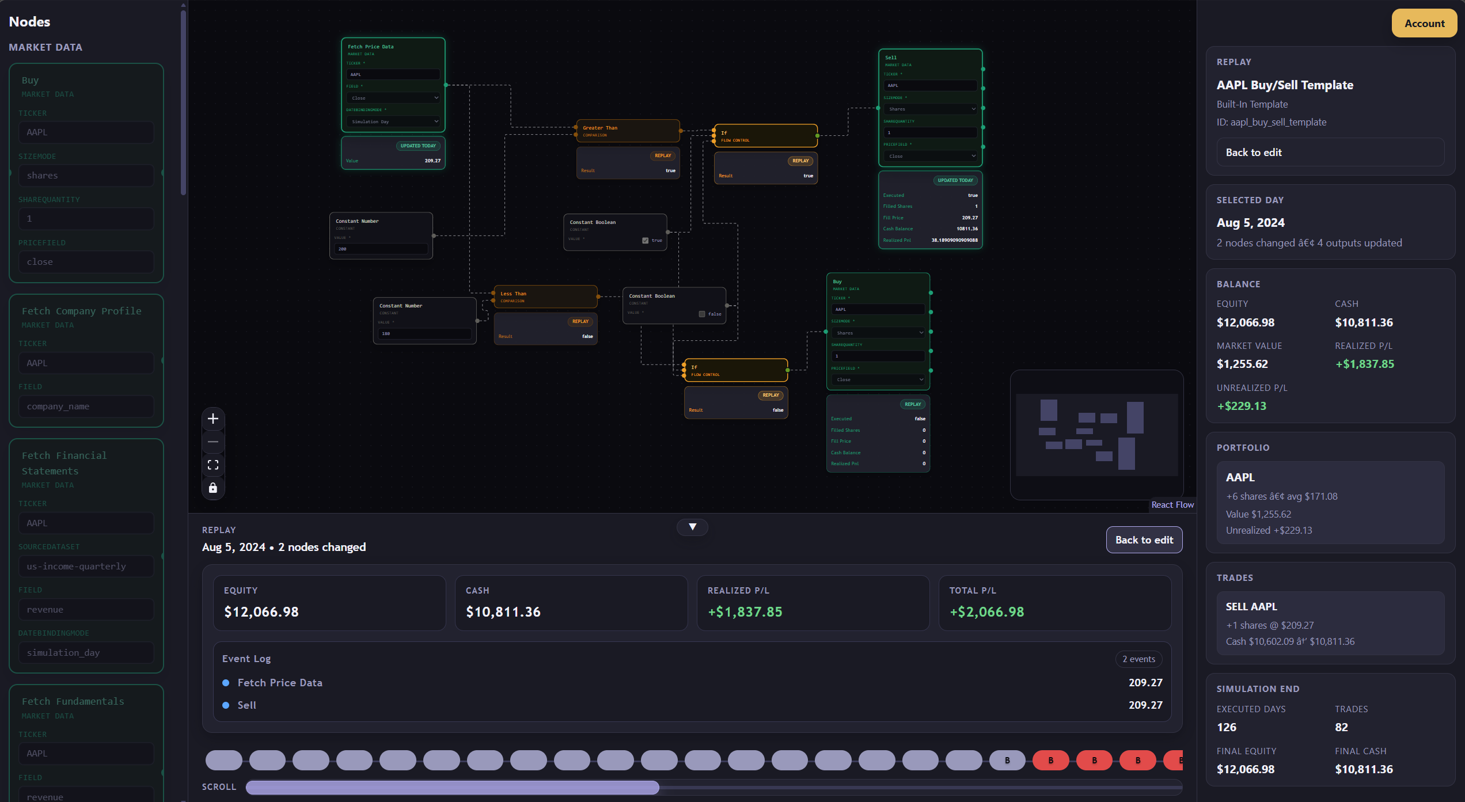Click the grey B timeline day marker
This screenshot has width=1465, height=802.
[x=1007, y=760]
